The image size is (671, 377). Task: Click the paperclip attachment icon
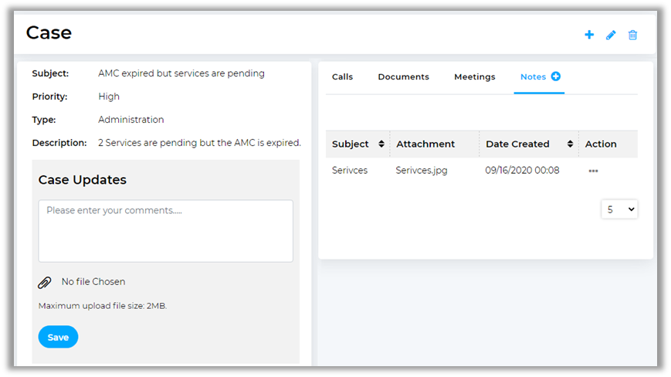45,282
